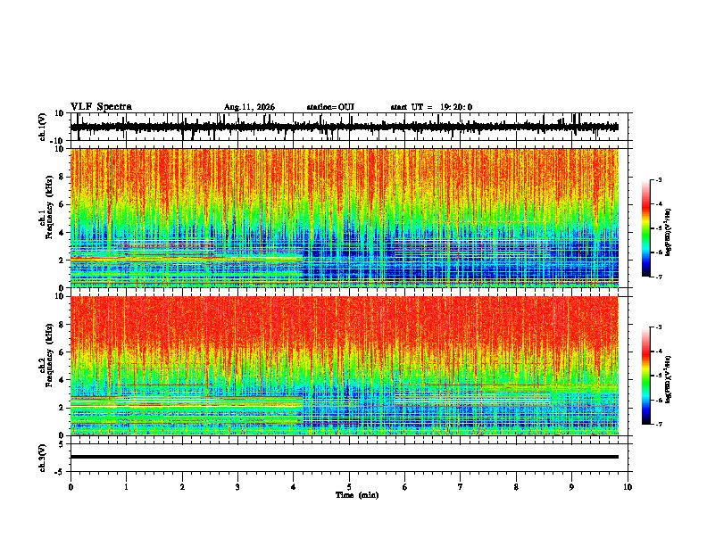Click the ch.1 voltage waveform trace
Screen dimensions: 707x546
pyautogui.click(x=345, y=127)
